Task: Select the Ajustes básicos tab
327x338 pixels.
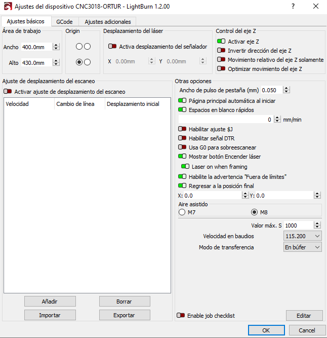Action: (x=26, y=21)
